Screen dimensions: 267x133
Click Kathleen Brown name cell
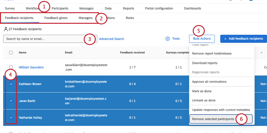[x=30, y=84]
